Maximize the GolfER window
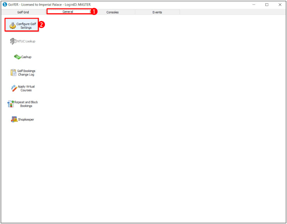This screenshot has width=287, height=224. (x=267, y=4)
